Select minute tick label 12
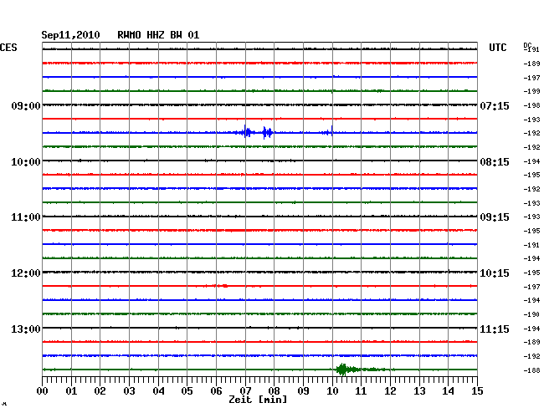The height and width of the screenshot is (413, 544). (x=390, y=390)
